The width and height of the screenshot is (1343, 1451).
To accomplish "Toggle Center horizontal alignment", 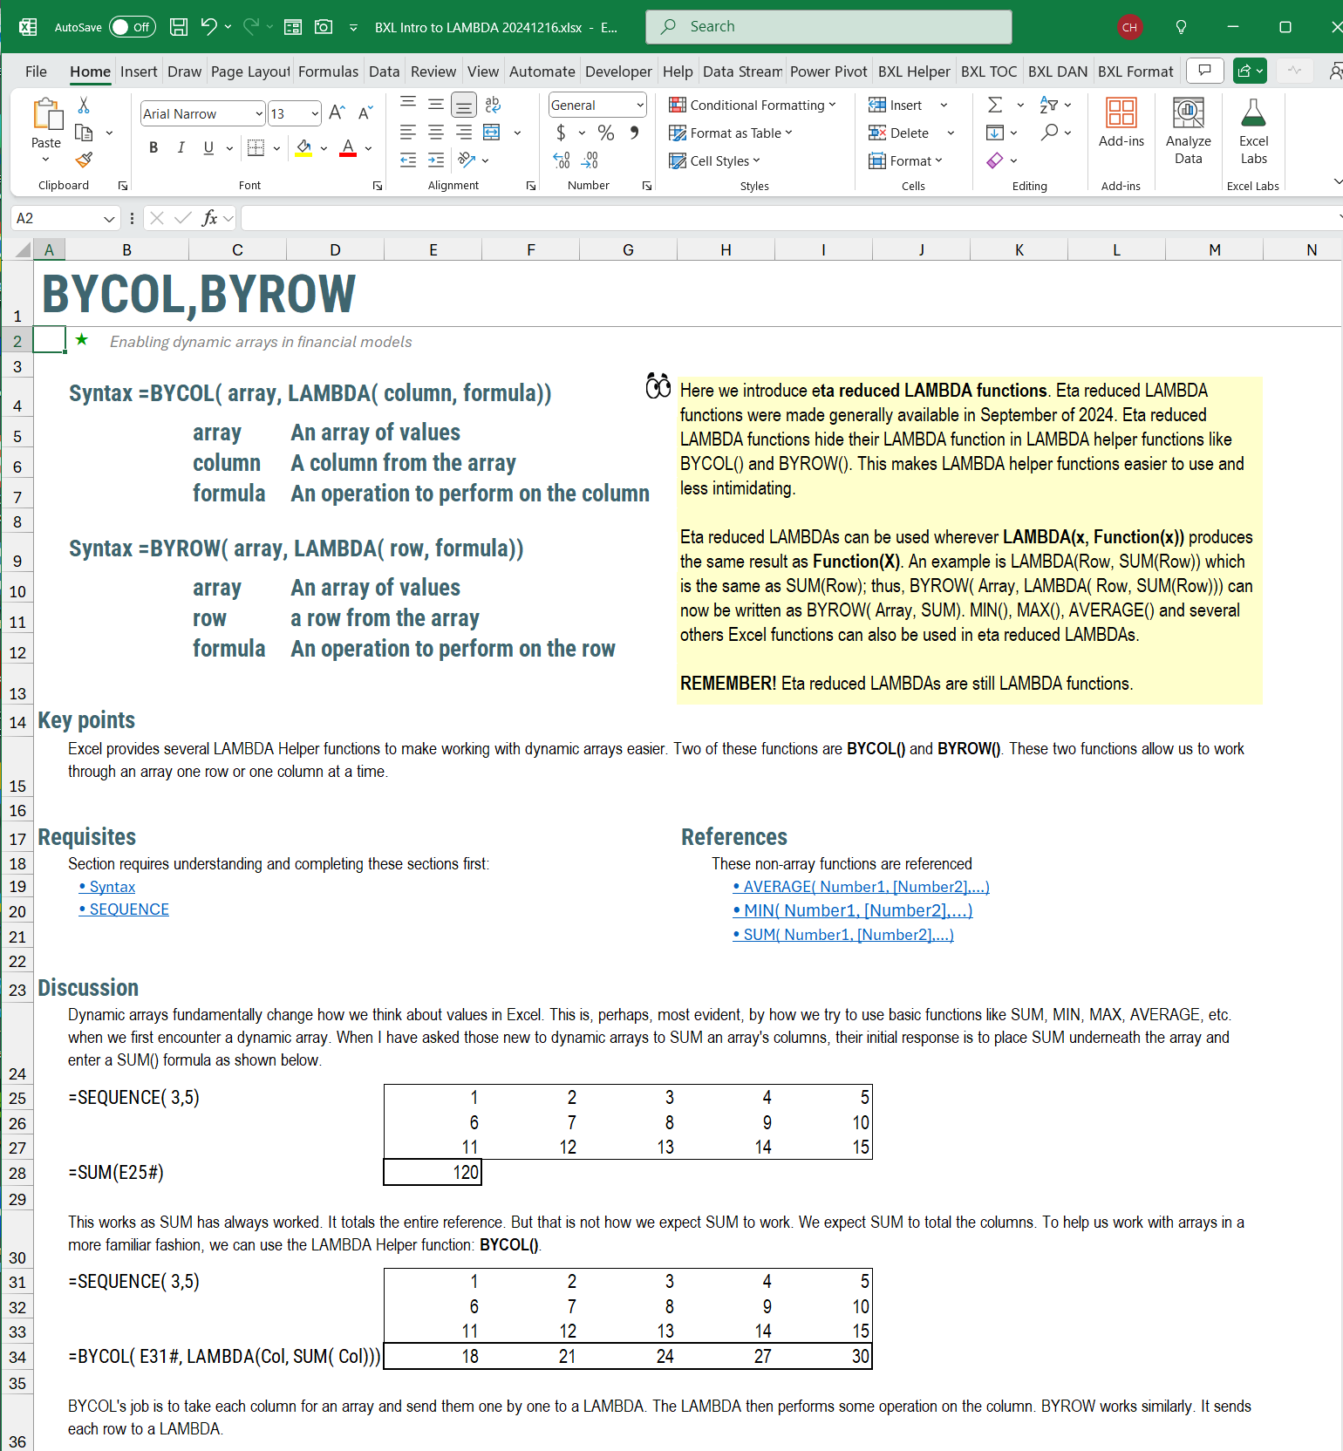I will coord(436,133).
